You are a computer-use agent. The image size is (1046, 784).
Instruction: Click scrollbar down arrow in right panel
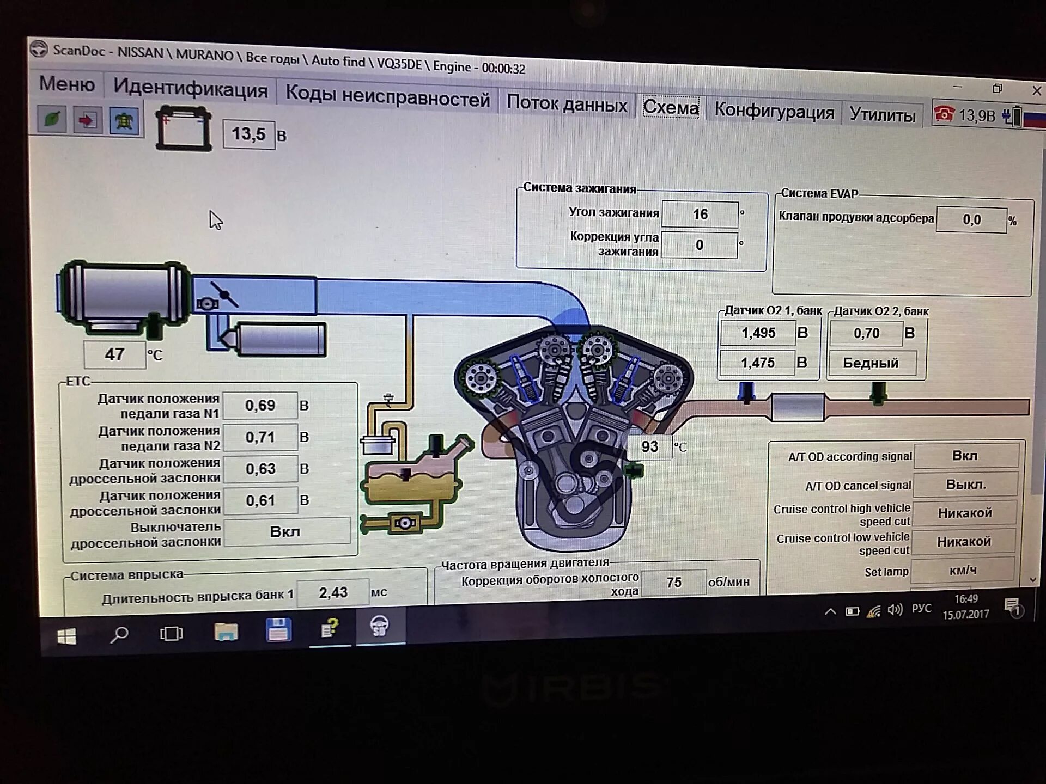pyautogui.click(x=1033, y=580)
